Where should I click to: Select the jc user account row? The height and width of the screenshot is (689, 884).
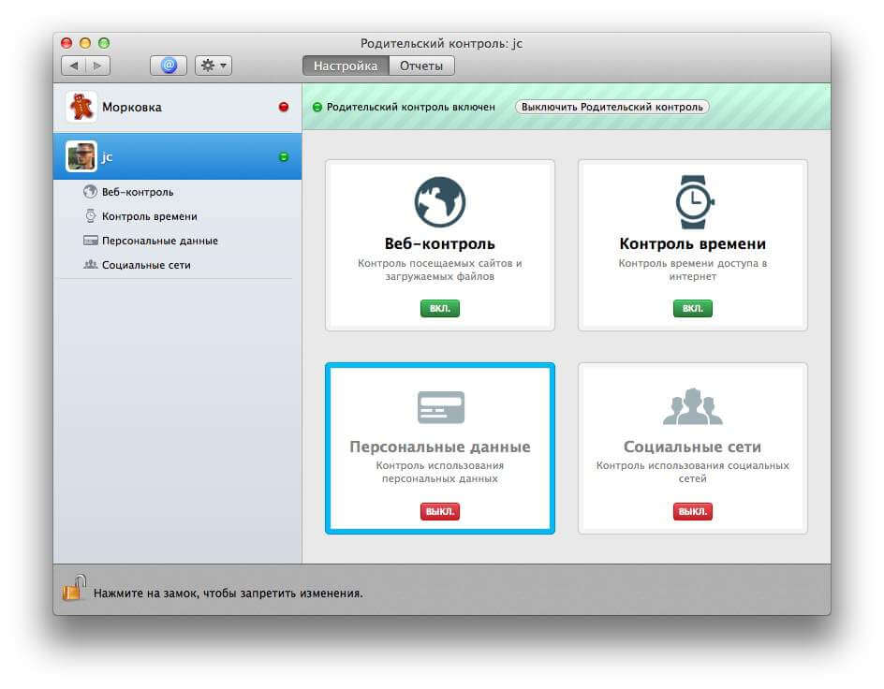(178, 156)
